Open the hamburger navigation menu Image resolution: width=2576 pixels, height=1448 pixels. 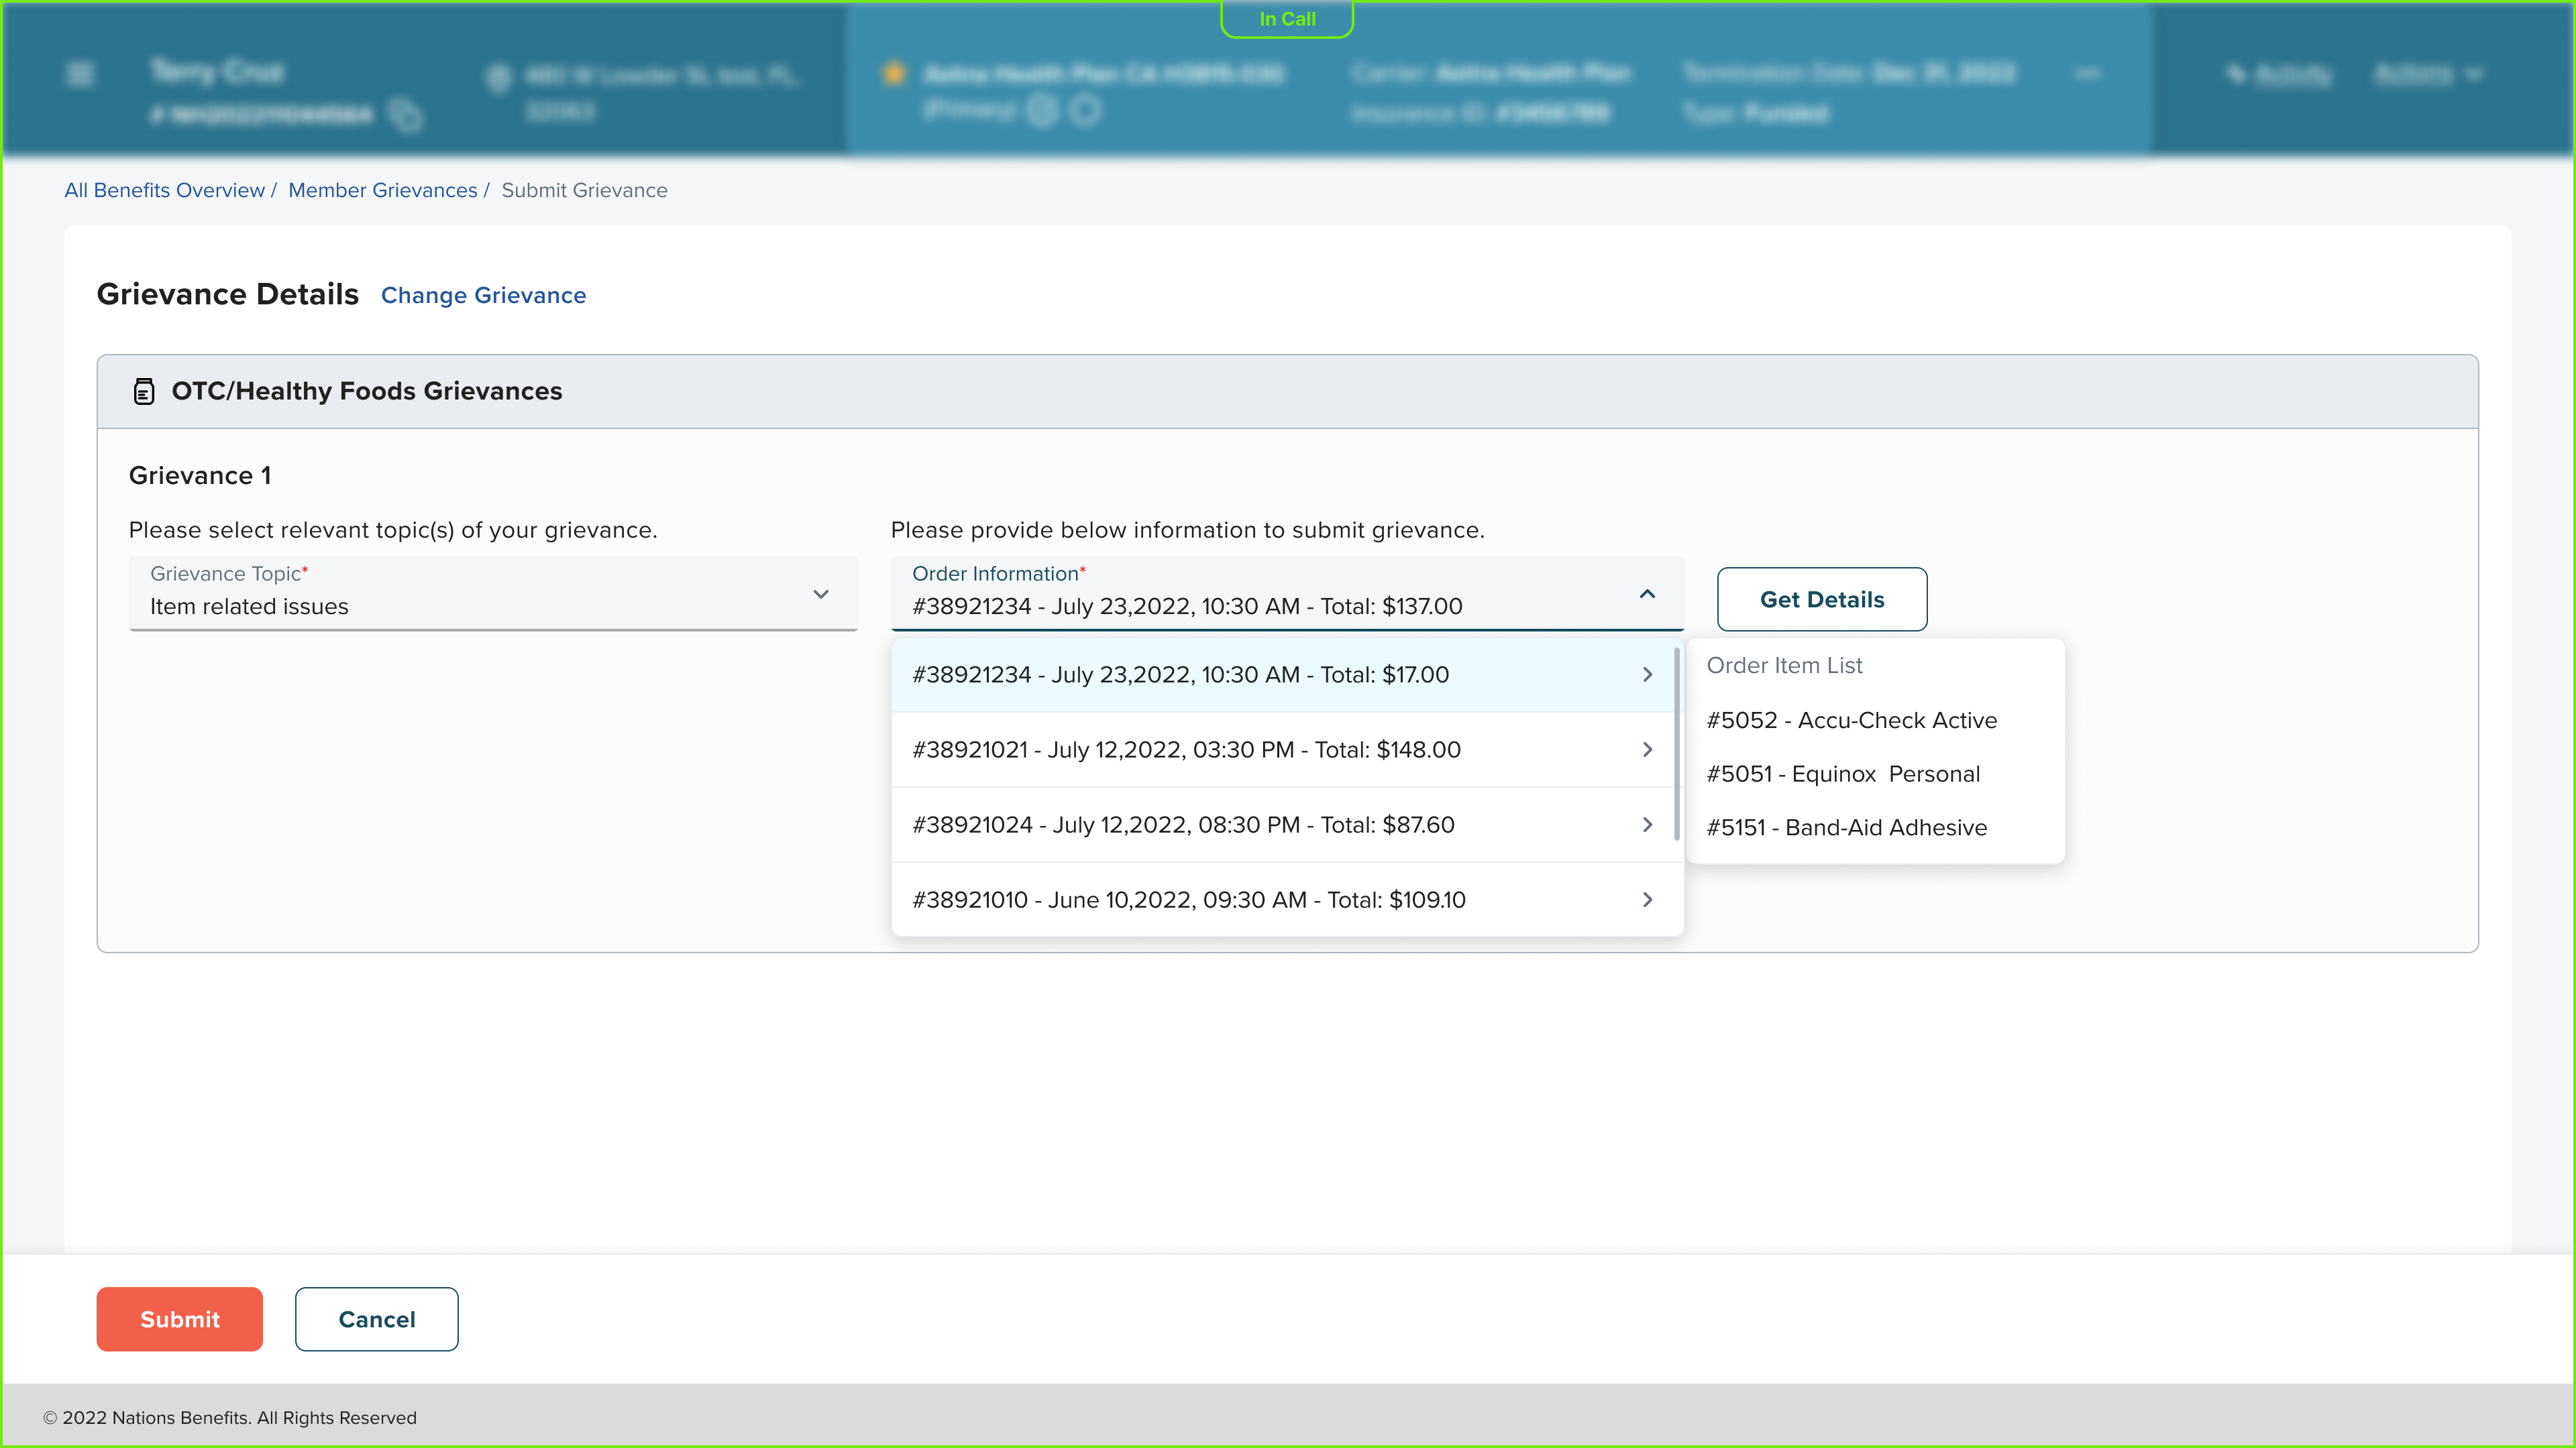pyautogui.click(x=80, y=74)
